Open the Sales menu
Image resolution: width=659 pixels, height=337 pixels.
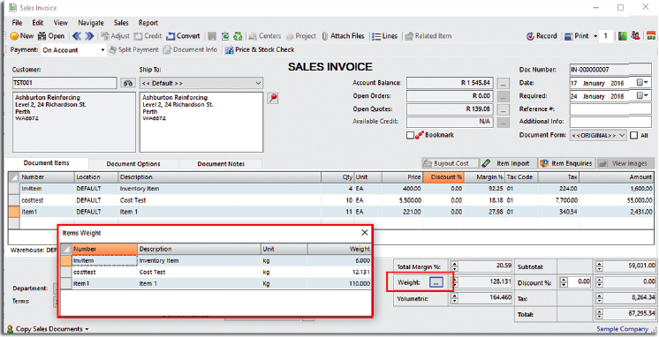pos(121,23)
